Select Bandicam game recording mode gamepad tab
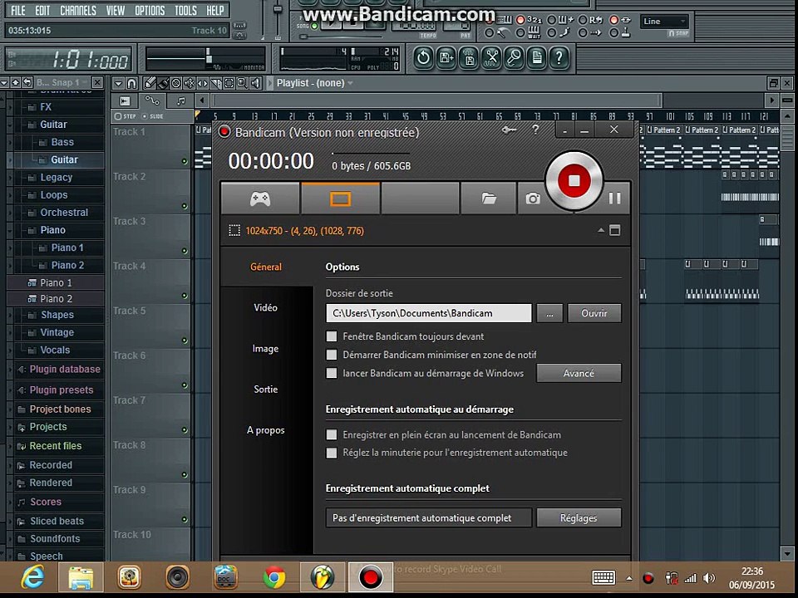 (x=260, y=199)
